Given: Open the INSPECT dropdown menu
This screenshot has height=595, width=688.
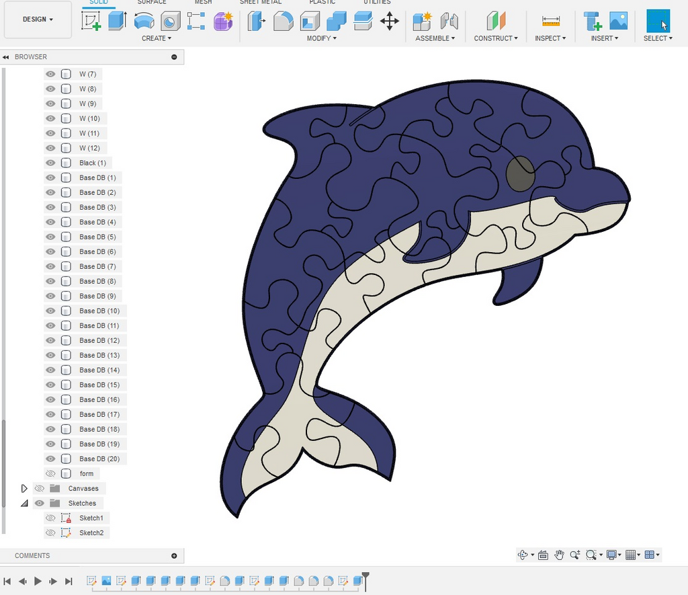Looking at the screenshot, I should pos(550,38).
